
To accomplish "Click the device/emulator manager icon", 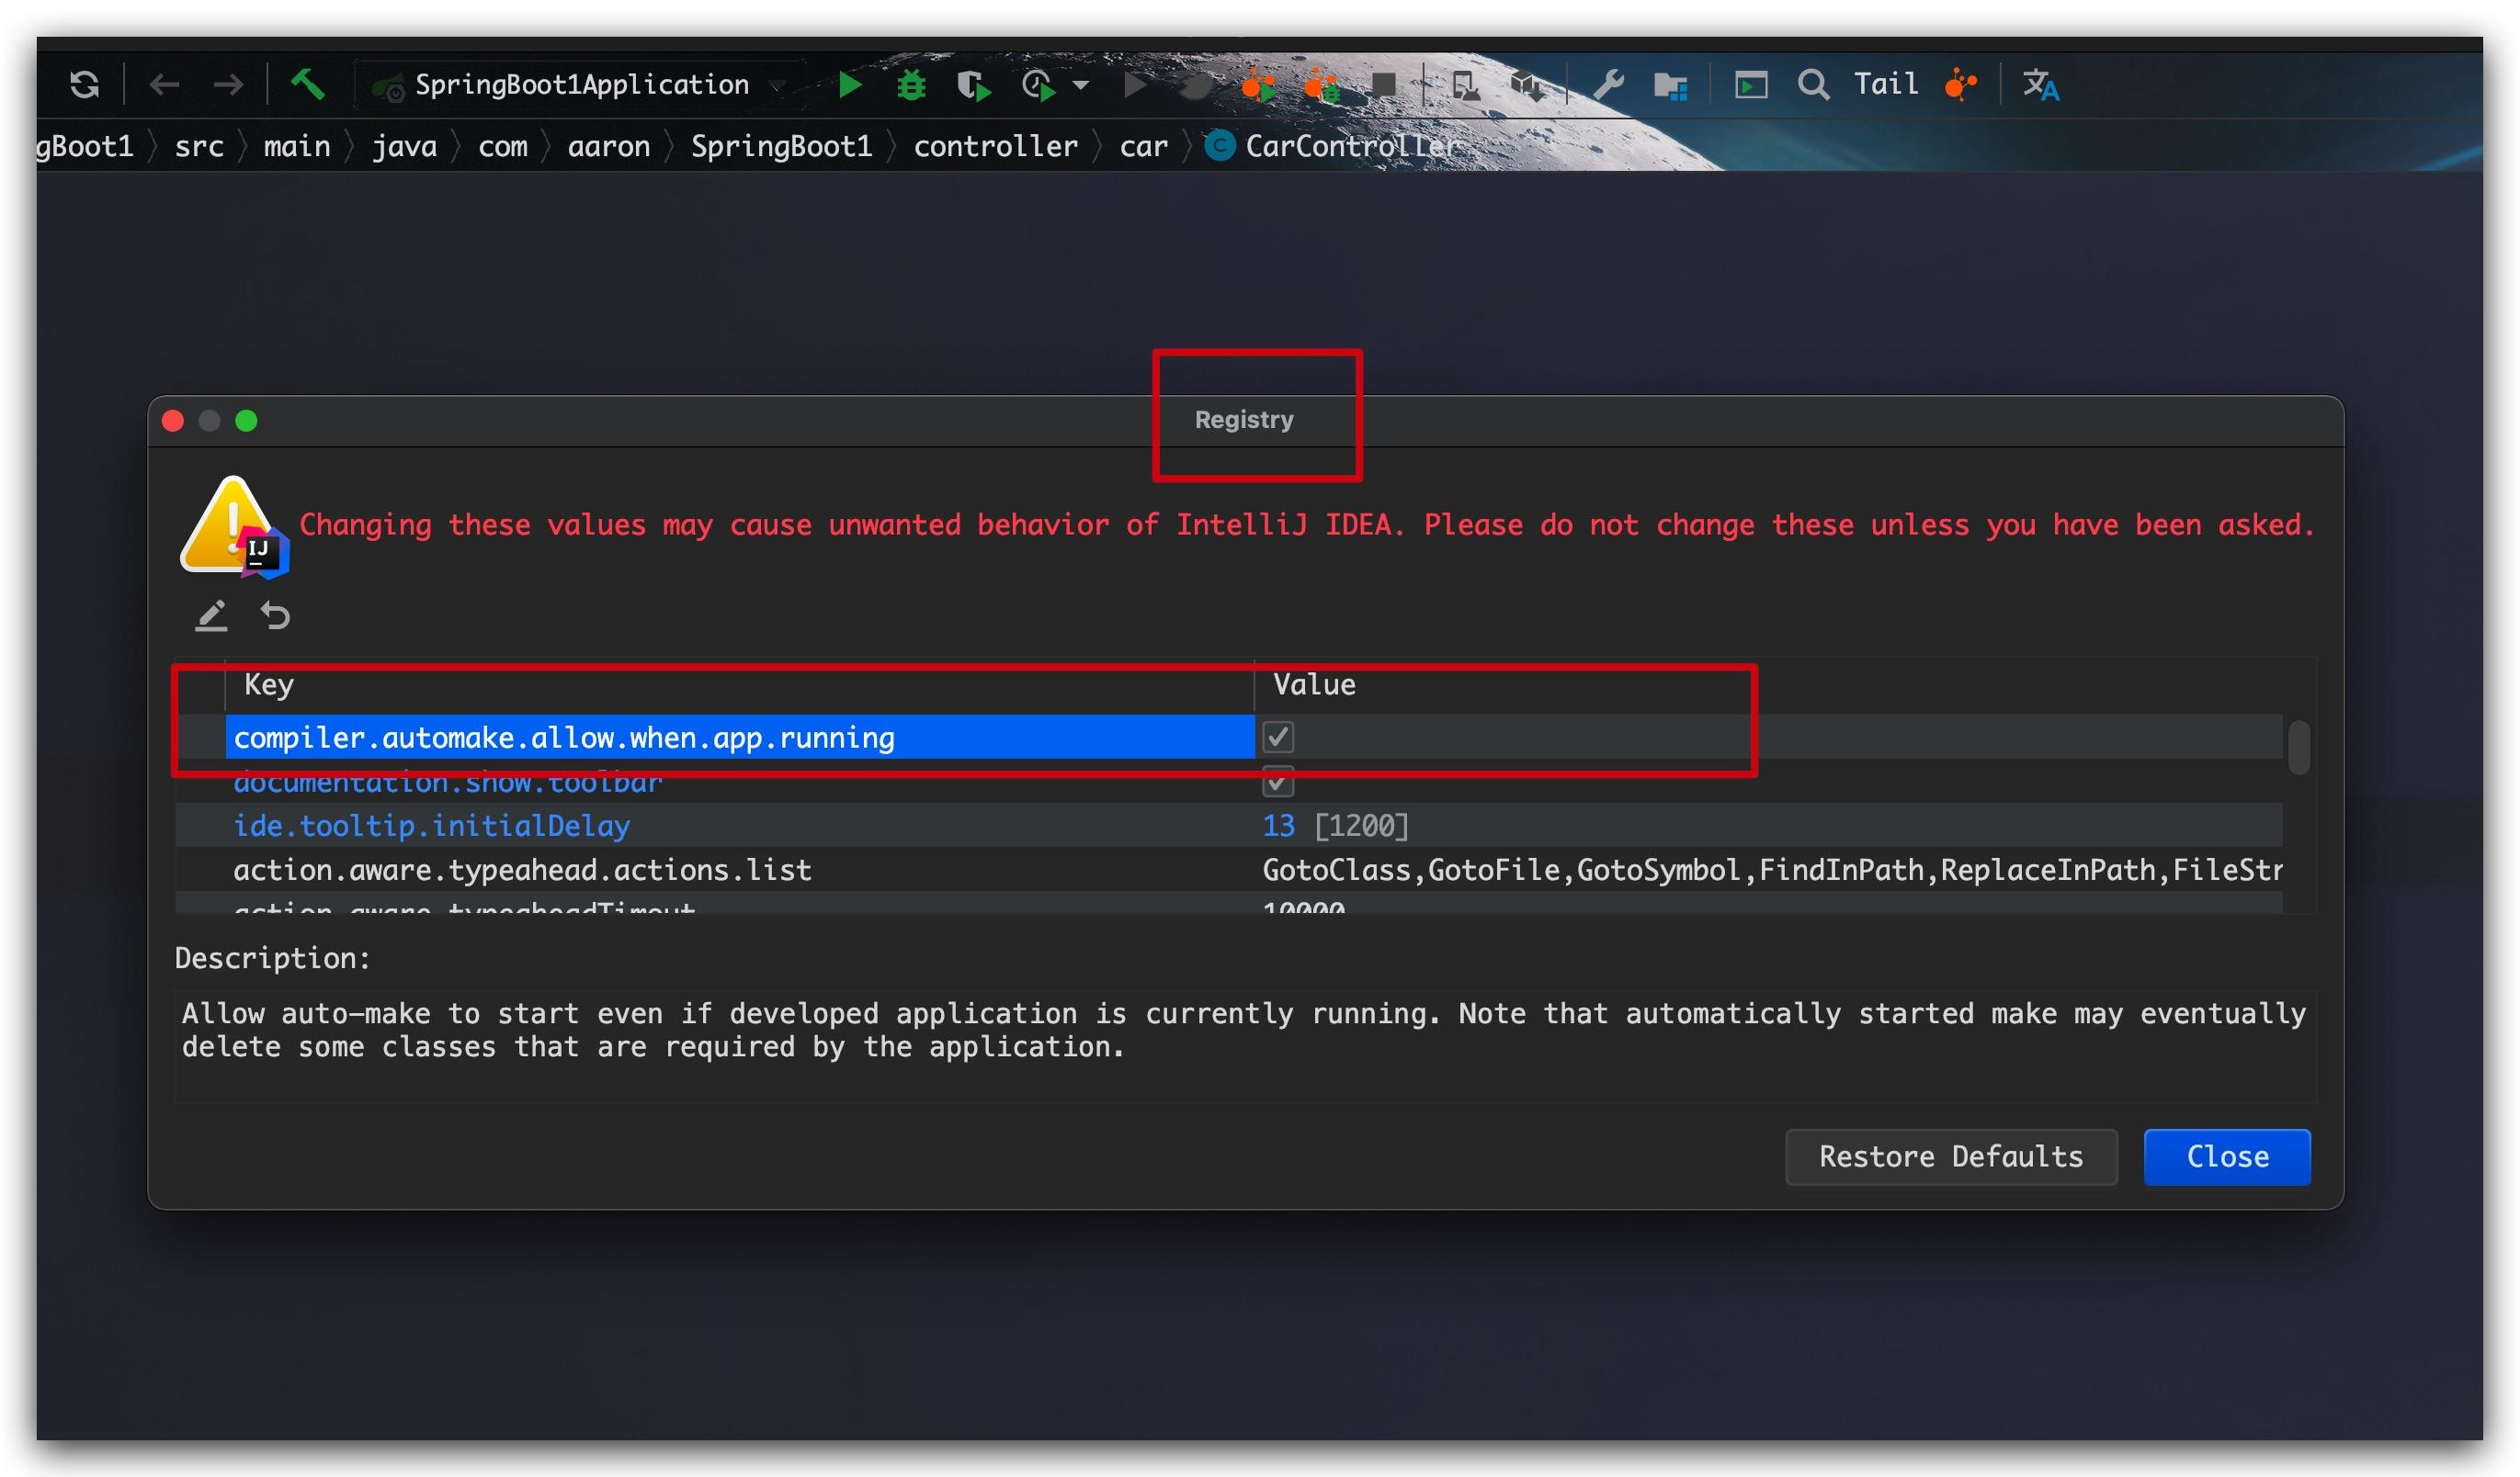I will click(1466, 86).
